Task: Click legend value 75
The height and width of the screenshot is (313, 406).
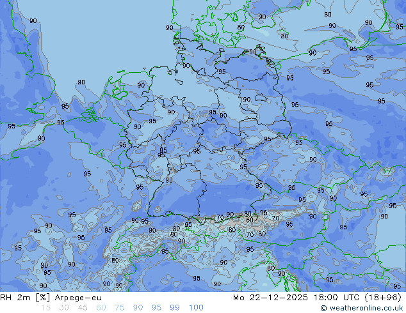Action: click(x=119, y=308)
